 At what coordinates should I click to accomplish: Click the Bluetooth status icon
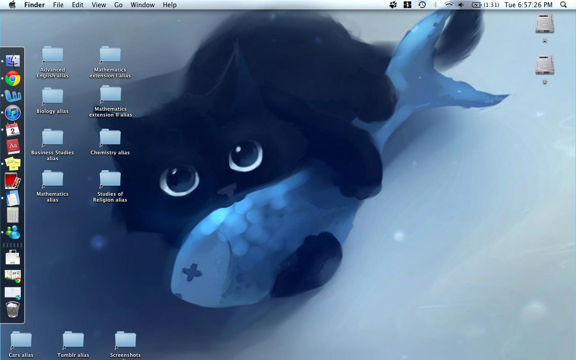tap(435, 4)
